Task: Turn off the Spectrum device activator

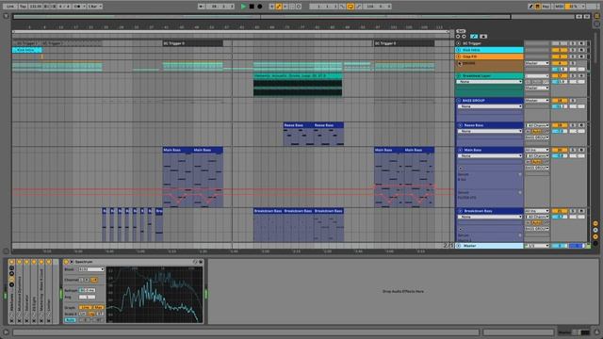Action: click(x=66, y=262)
